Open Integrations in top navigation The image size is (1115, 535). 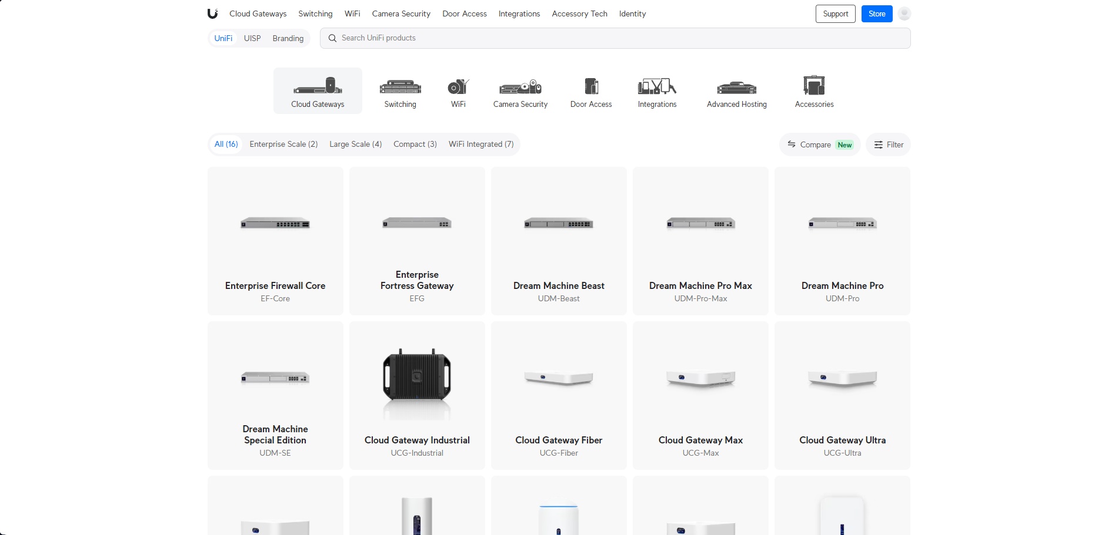[519, 14]
